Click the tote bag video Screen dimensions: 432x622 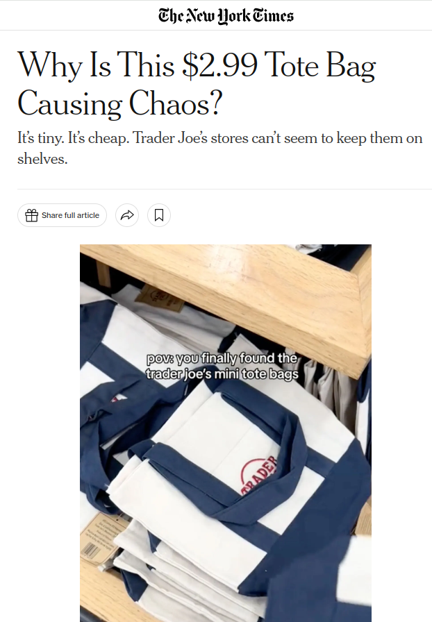[x=226, y=432]
